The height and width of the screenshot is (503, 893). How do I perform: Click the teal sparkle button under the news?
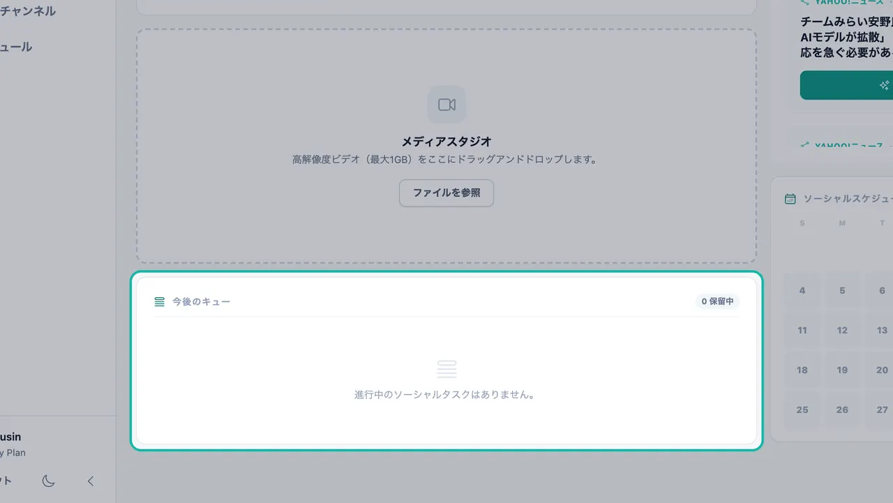tap(846, 85)
